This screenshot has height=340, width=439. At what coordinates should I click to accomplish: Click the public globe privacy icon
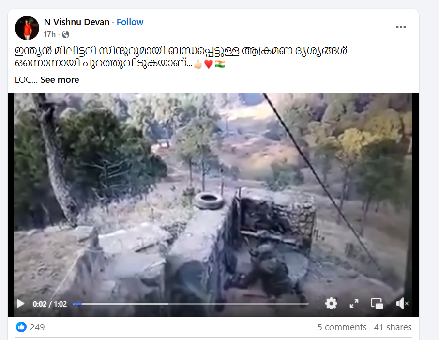65,34
